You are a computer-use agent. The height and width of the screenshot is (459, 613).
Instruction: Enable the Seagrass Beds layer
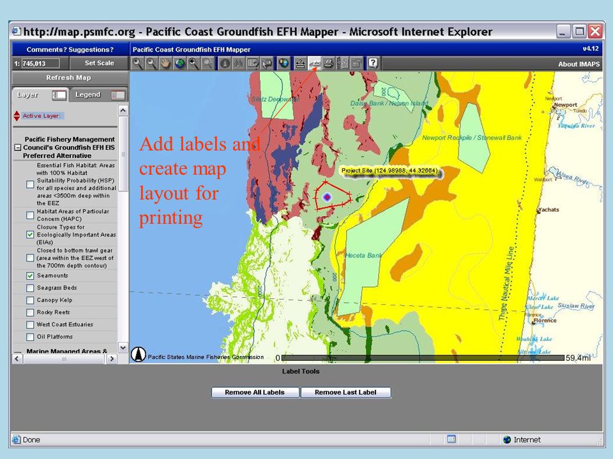click(30, 288)
